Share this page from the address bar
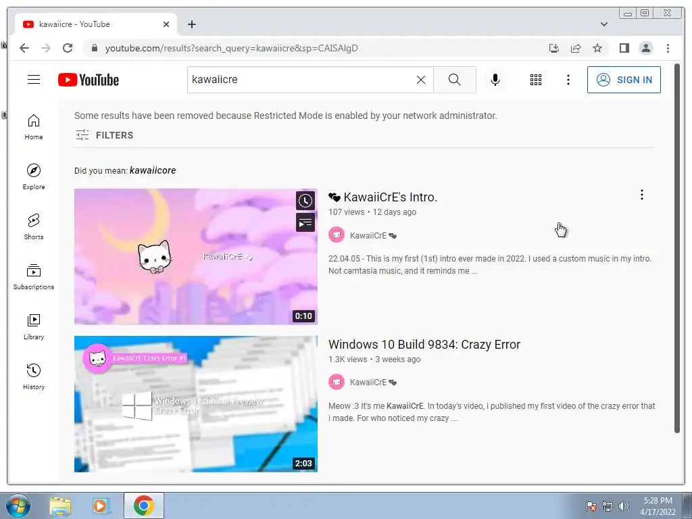Screen dimensions: 692x519 click(x=576, y=48)
